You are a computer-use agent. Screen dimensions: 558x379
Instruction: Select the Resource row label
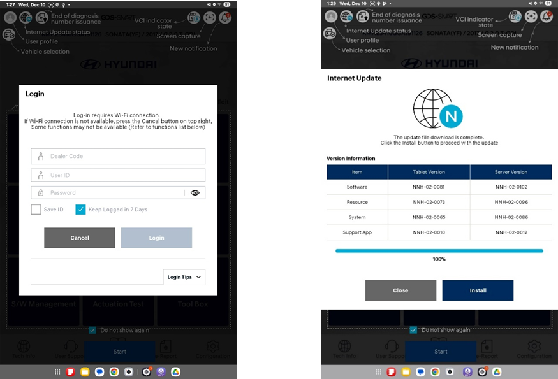coord(357,202)
